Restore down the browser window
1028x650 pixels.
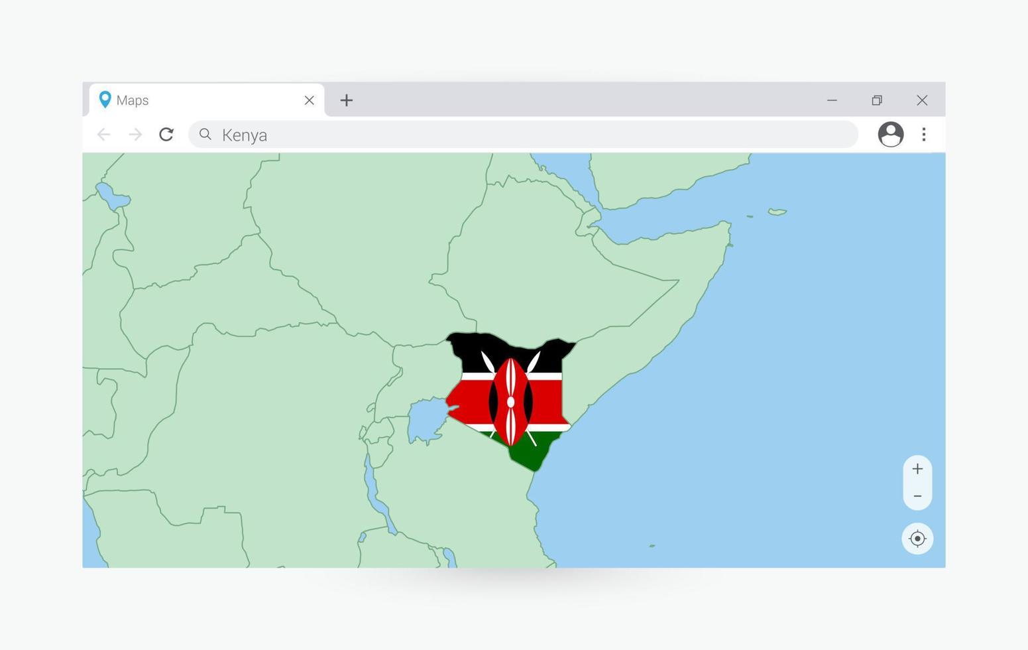tap(877, 100)
